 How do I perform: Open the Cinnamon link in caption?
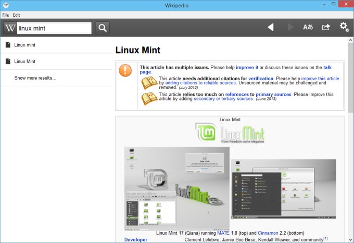tap(268, 233)
